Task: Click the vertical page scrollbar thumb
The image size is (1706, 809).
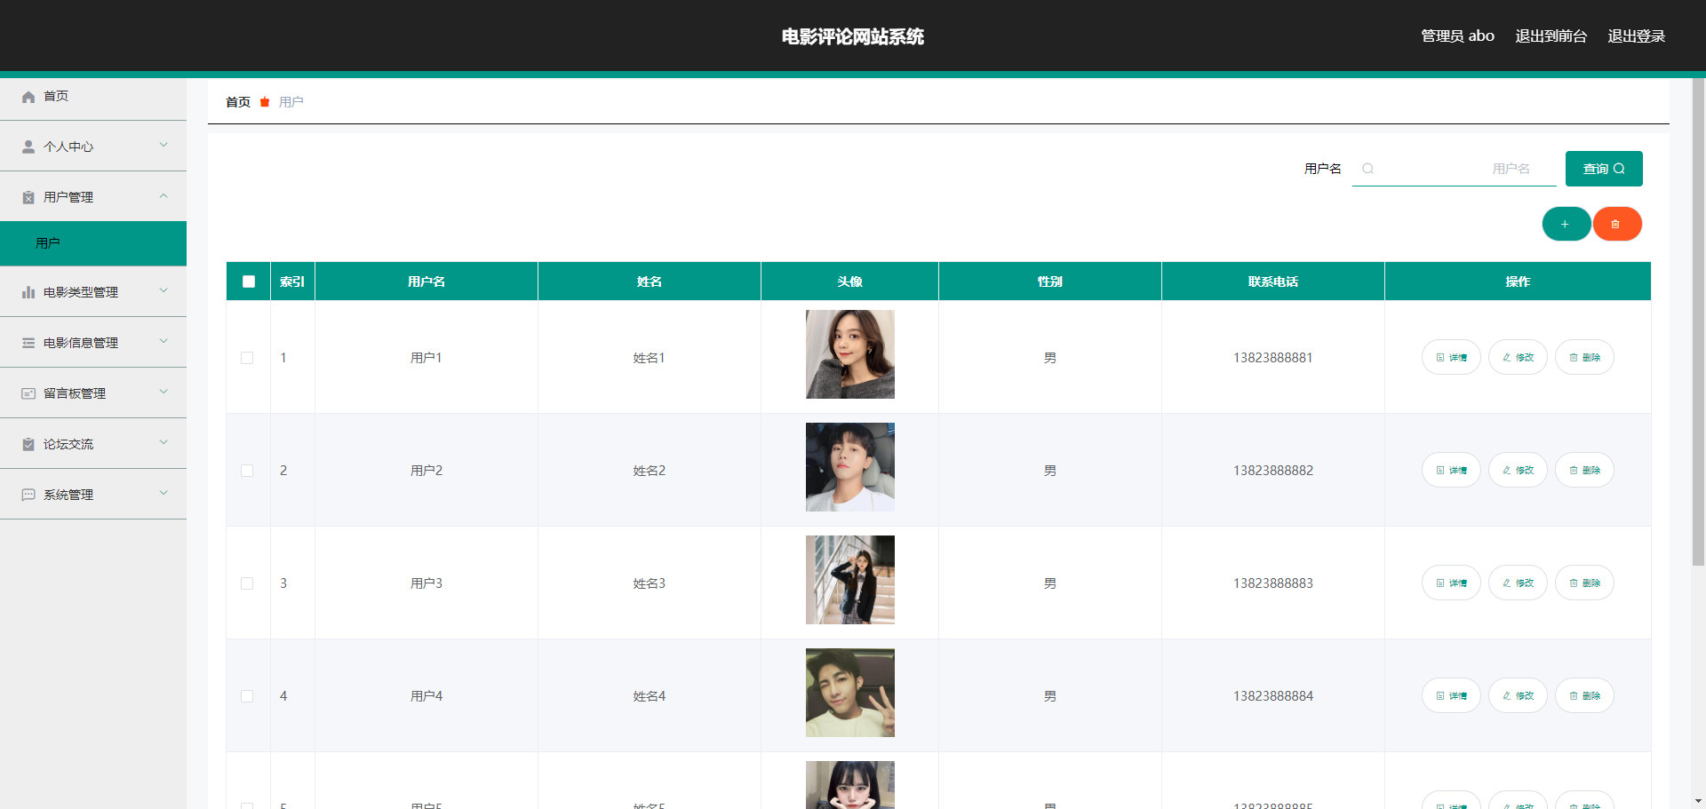Action: click(1698, 321)
